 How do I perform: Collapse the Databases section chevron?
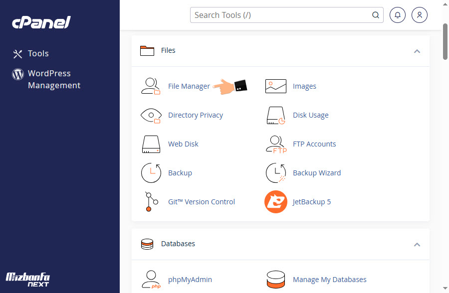[417, 244]
